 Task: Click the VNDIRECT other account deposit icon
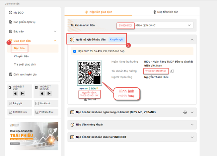tap(72, 137)
